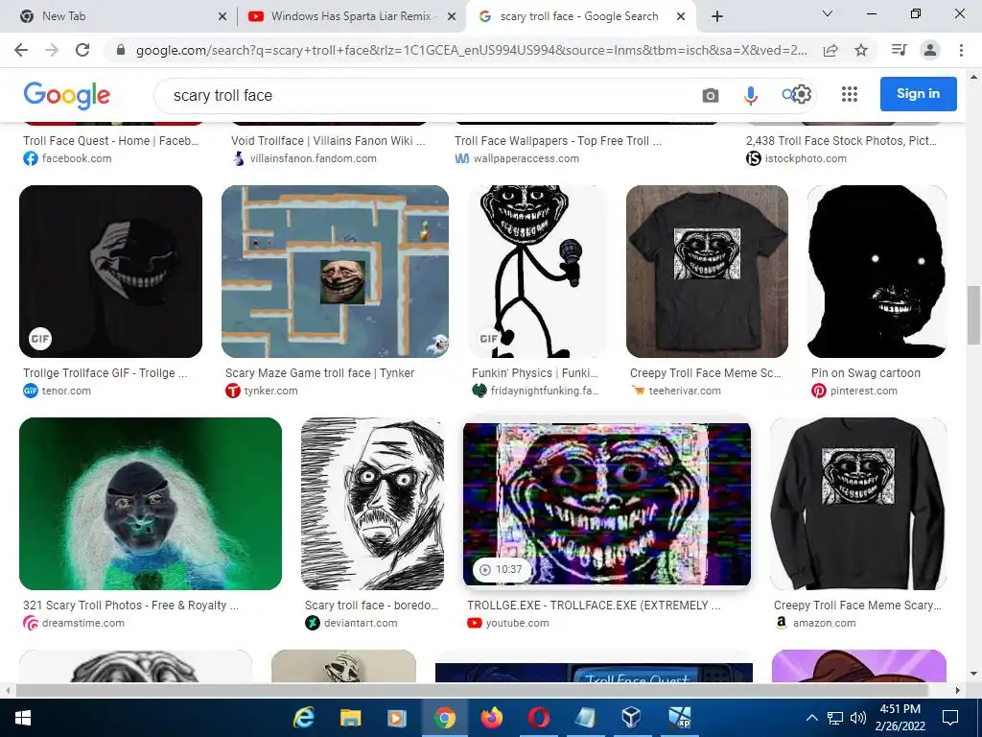
Task: Open the dreamstime Scary Troll Photos thumbnail
Action: [151, 504]
